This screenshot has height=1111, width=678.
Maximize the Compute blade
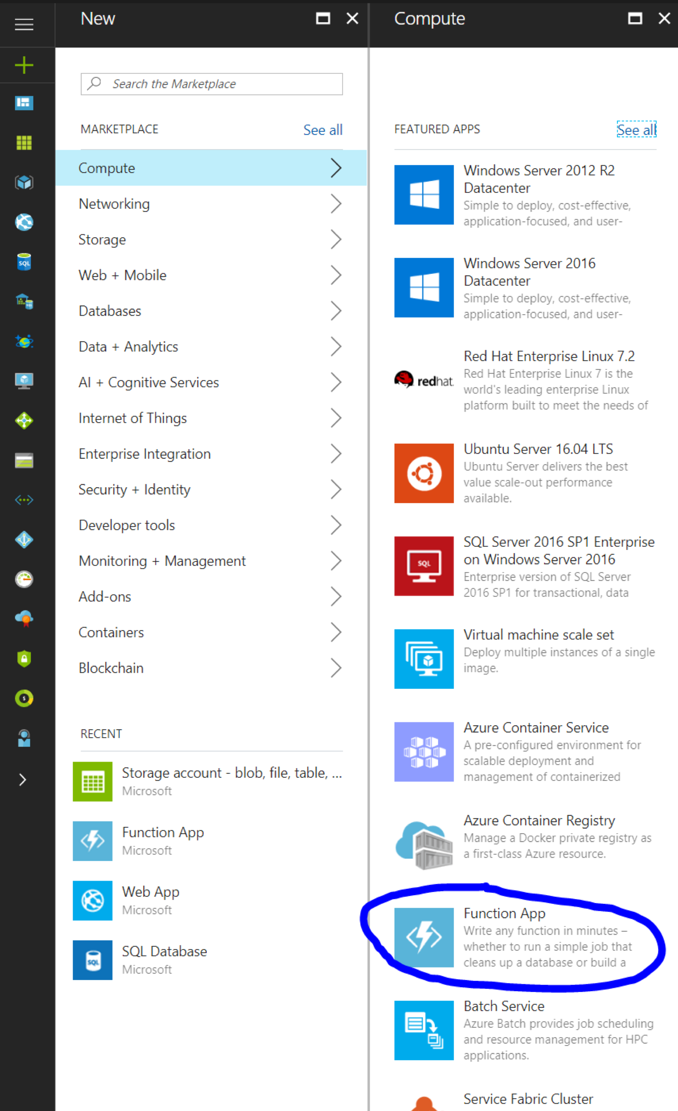pyautogui.click(x=635, y=18)
